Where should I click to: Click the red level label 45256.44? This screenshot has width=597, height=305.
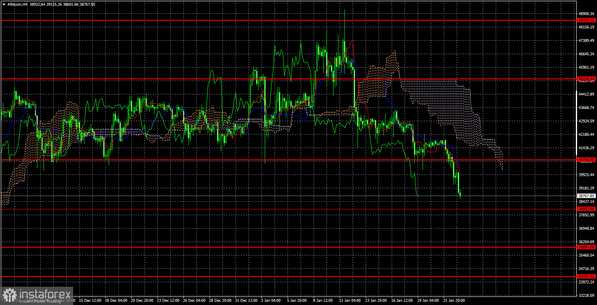(586, 78)
